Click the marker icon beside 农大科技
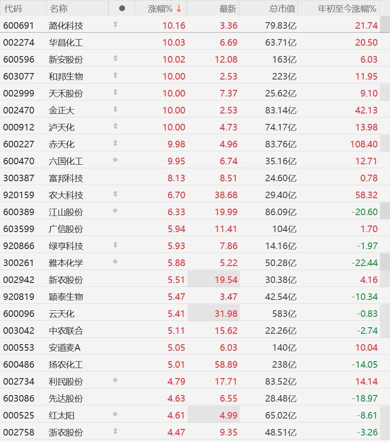This screenshot has height=442, width=390. click(115, 194)
